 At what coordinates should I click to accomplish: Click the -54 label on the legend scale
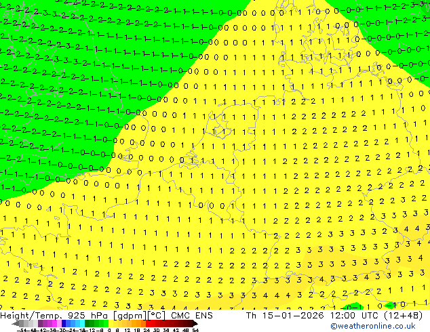[22, 330]
